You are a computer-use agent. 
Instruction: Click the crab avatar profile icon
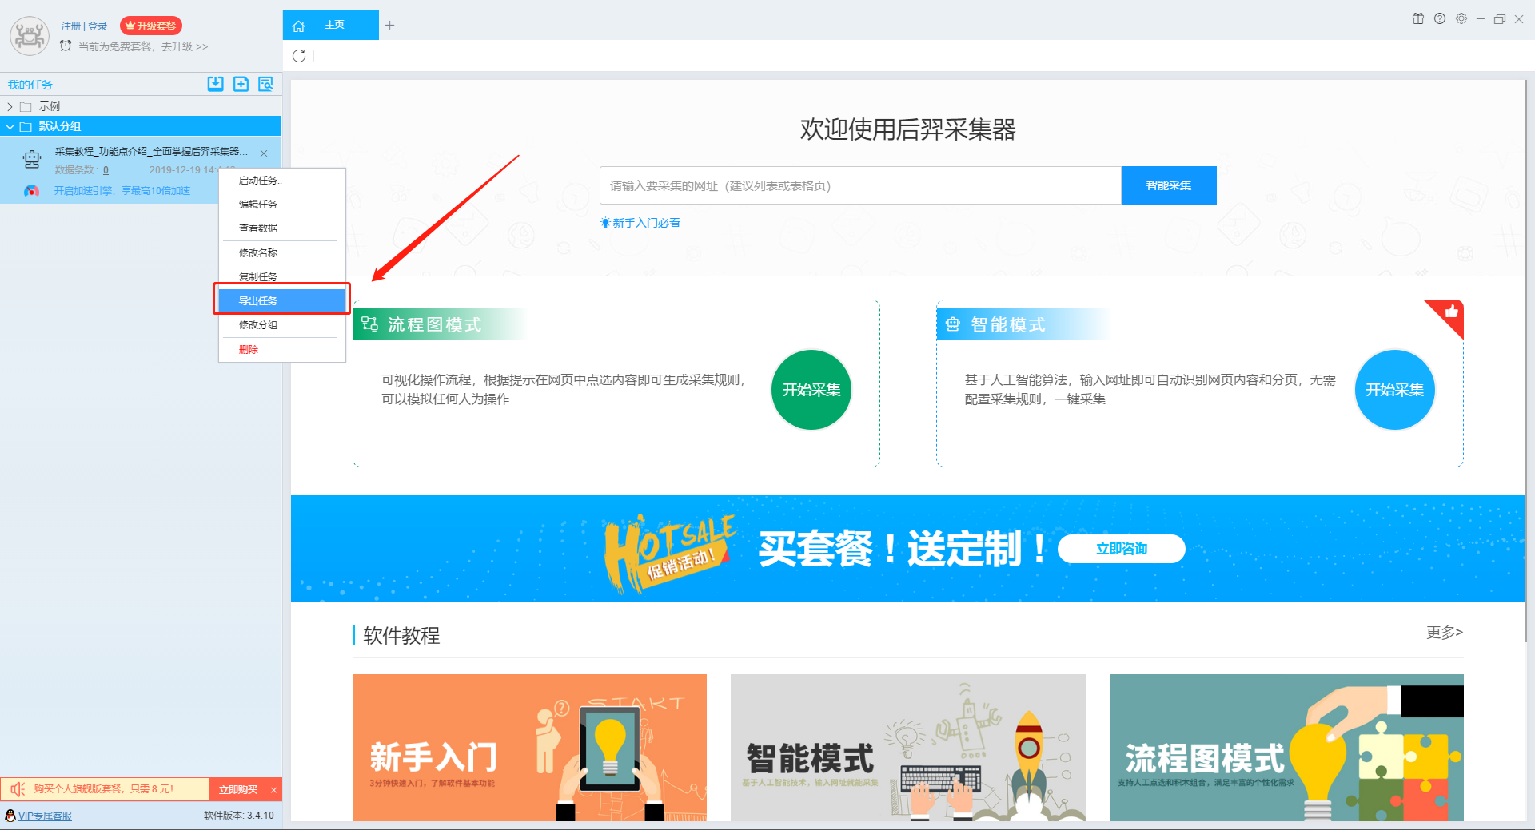coord(30,36)
